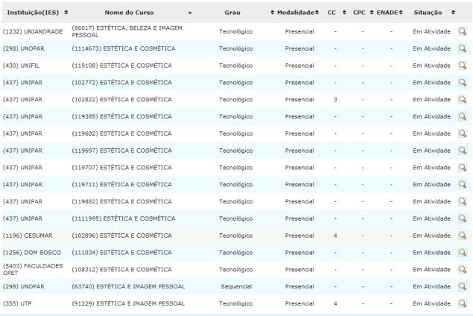Select (63740) ESTÉTICA E IMAGEM PESSOAL
This screenshot has width=473, height=316.
(x=128, y=286)
